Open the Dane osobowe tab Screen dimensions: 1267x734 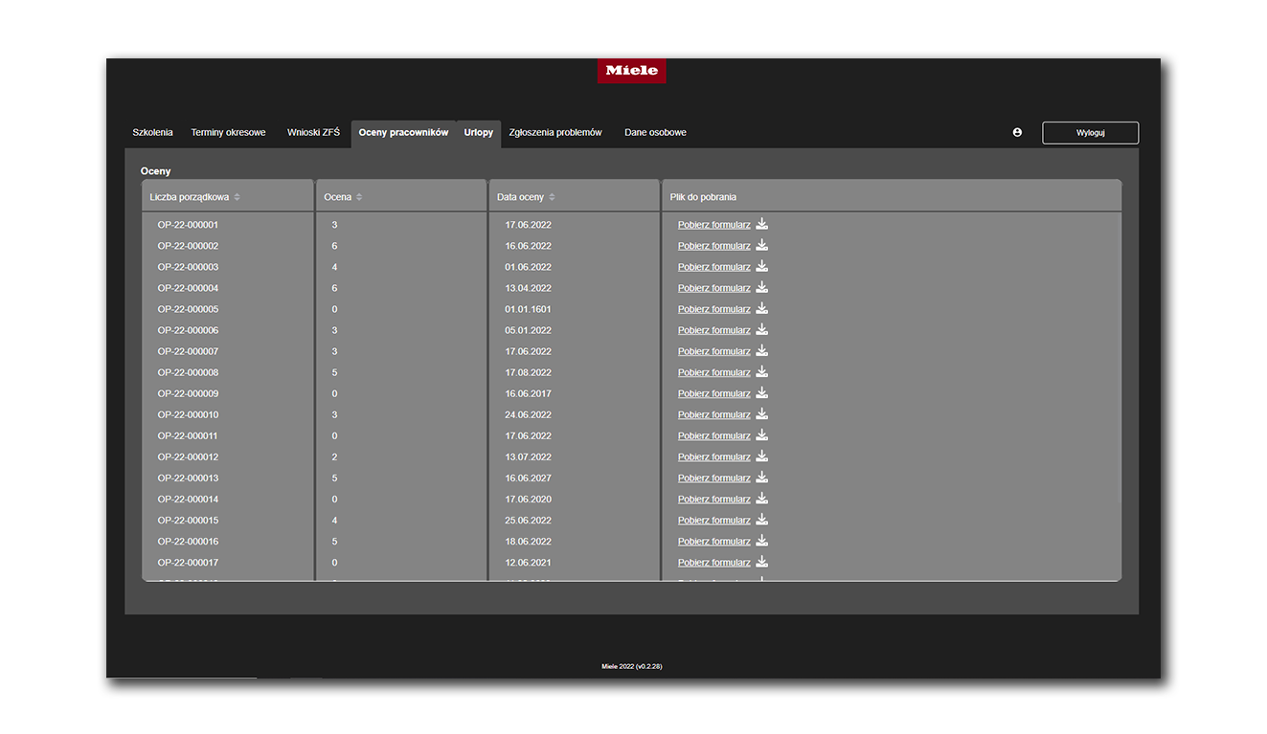click(655, 132)
